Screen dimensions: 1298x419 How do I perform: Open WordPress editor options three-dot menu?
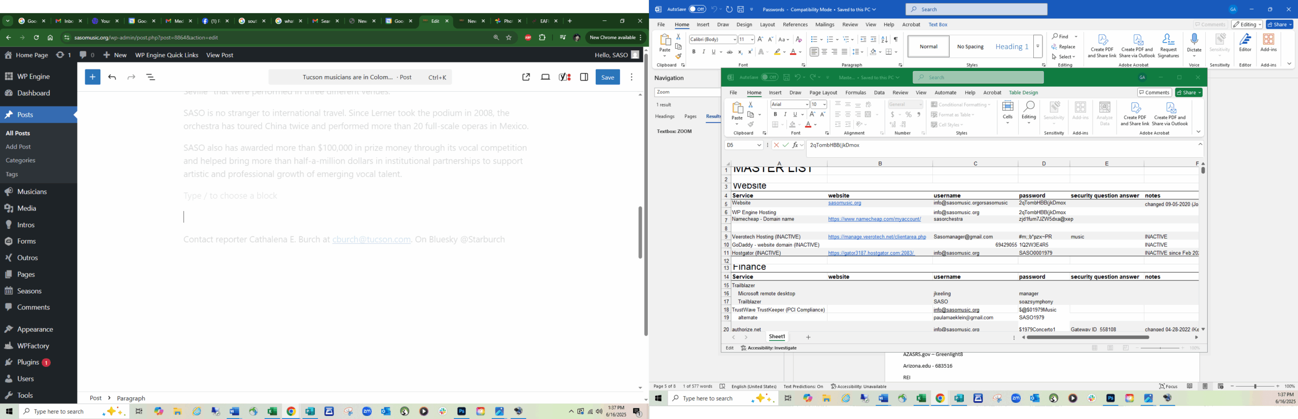tap(631, 77)
